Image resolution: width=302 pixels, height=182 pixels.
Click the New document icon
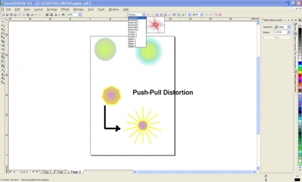tap(3, 15)
